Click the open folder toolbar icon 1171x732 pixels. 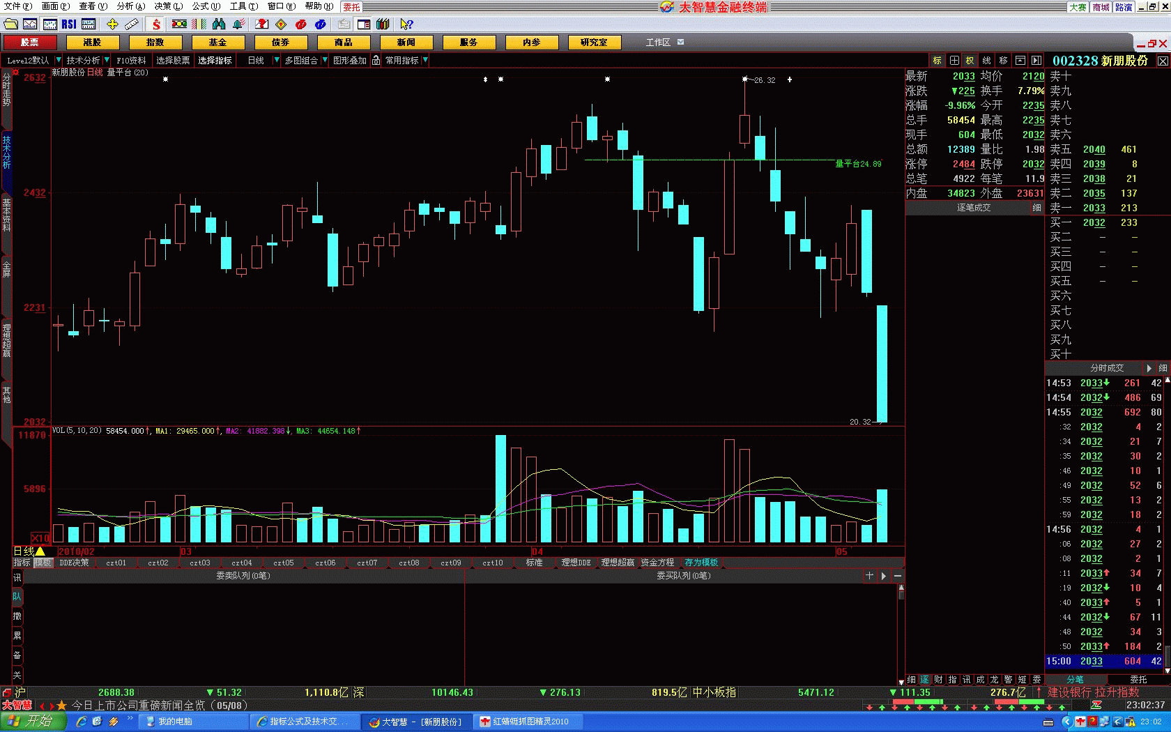[x=10, y=24]
